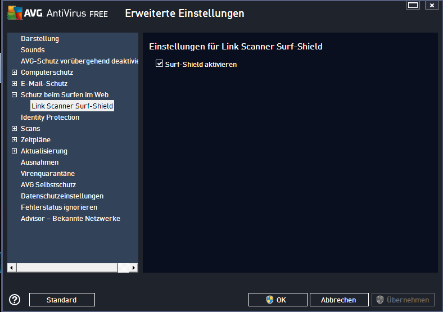Select the Scans category
The height and width of the screenshot is (312, 443).
30,129
